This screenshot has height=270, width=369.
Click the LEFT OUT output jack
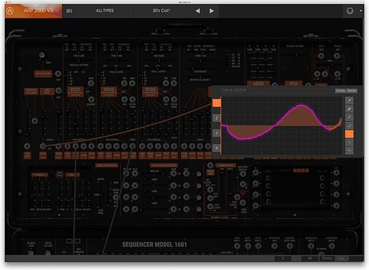(x=321, y=56)
